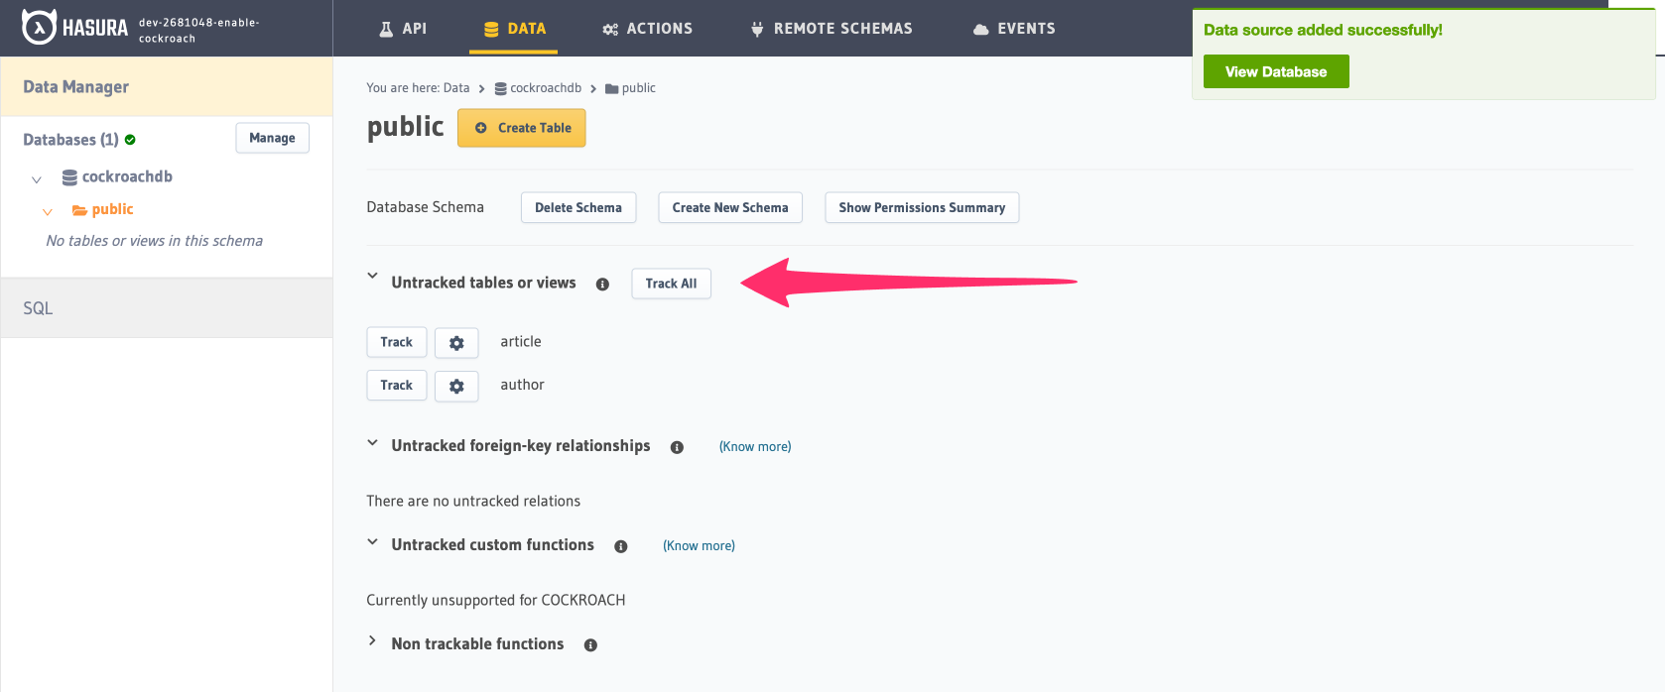Expand the Non trackable functions section
The image size is (1665, 692).
coord(373,641)
